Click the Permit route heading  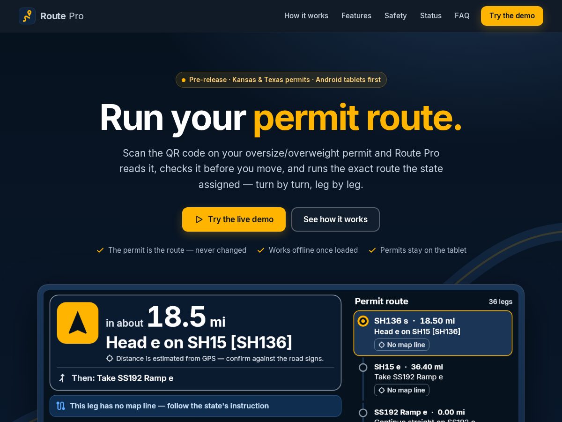pyautogui.click(x=381, y=301)
